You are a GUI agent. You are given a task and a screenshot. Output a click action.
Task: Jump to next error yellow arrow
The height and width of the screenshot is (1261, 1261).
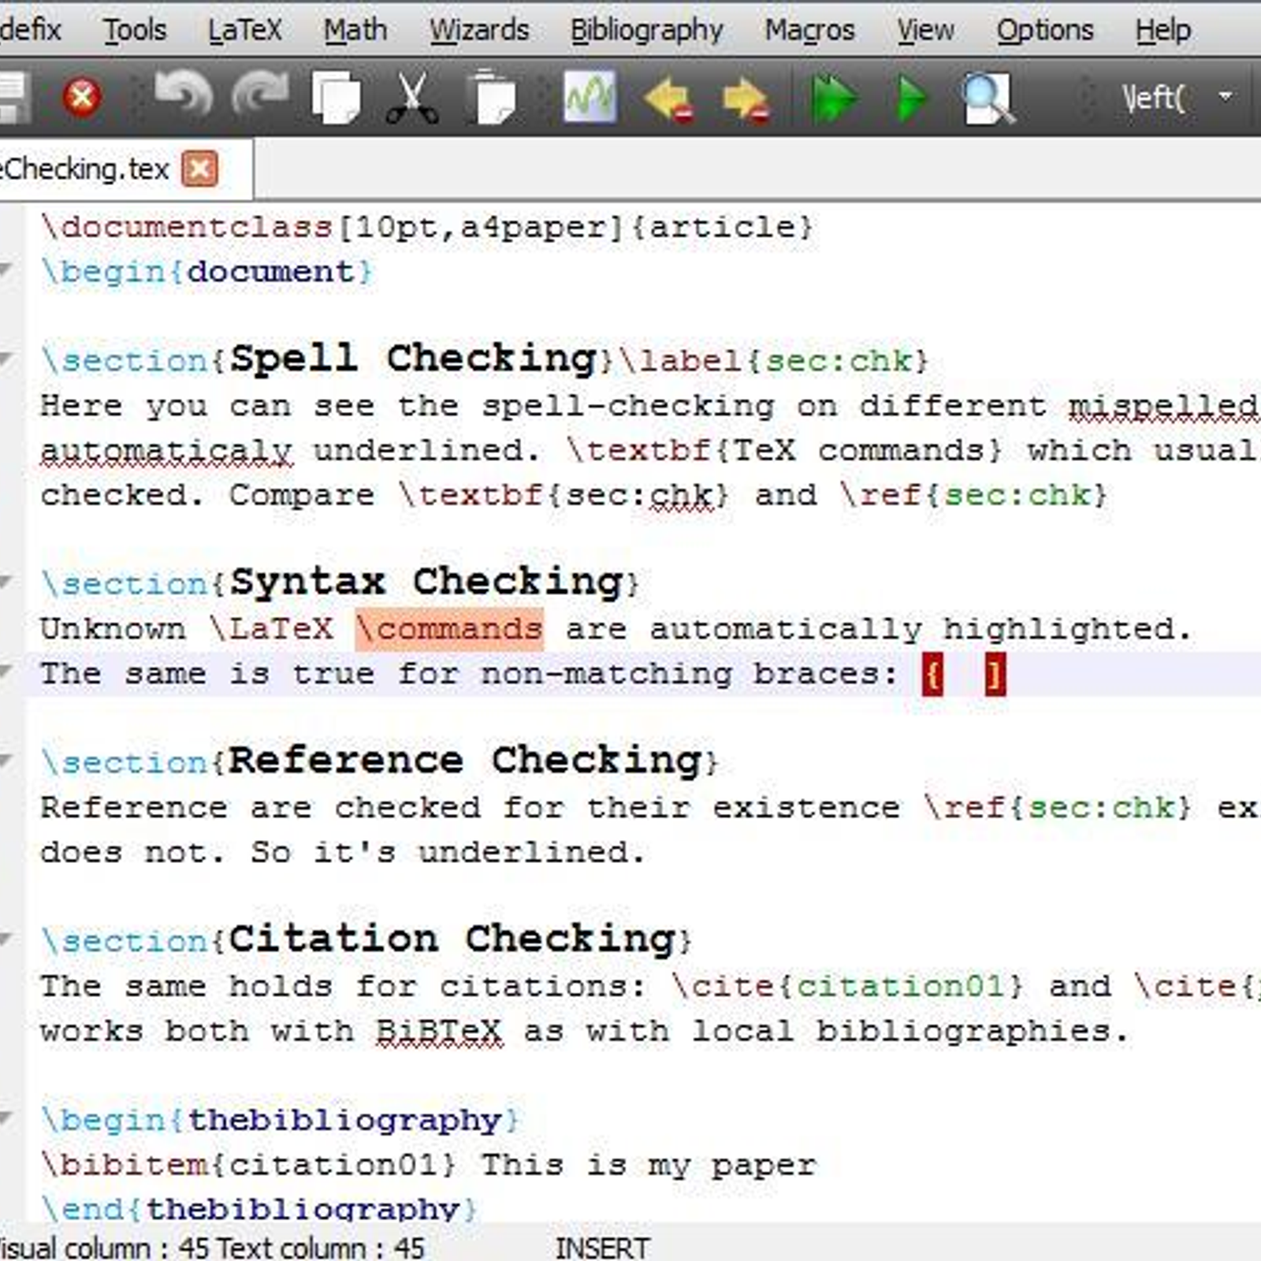tap(746, 100)
